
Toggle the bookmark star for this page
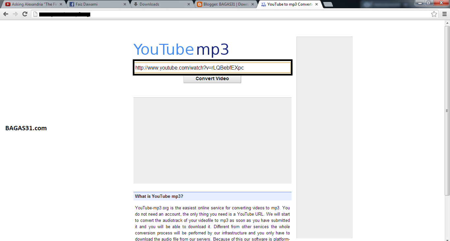434,14
